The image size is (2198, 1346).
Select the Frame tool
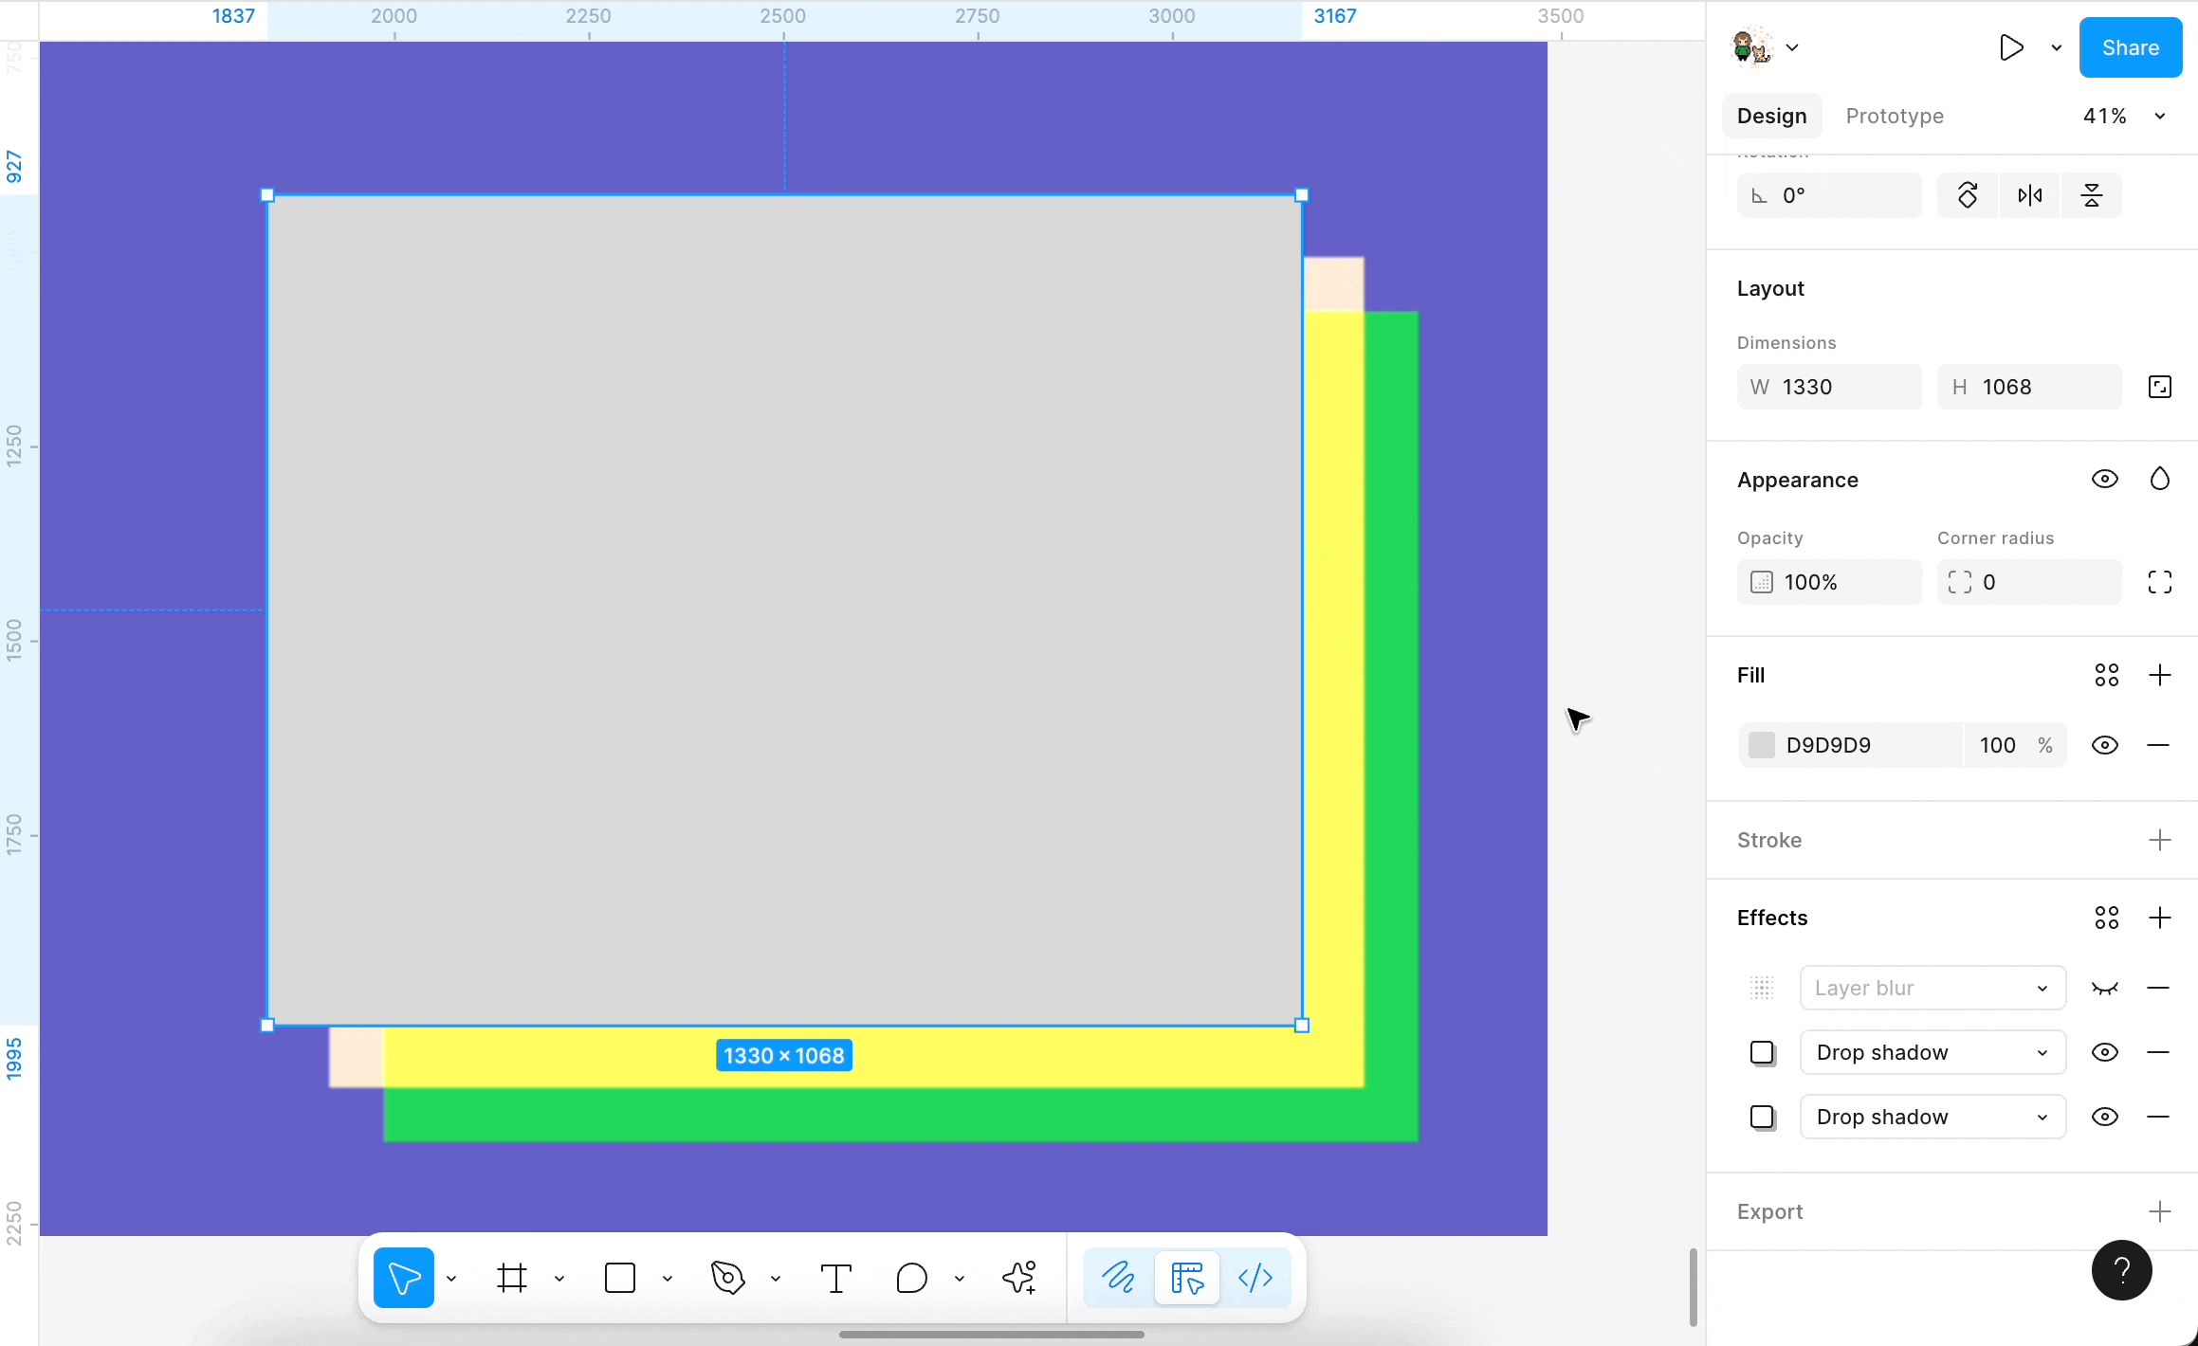[512, 1278]
